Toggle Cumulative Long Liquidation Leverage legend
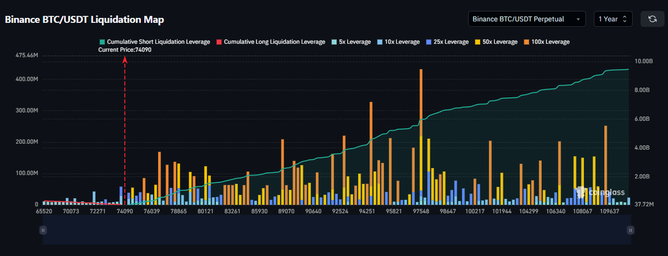The height and width of the screenshot is (256, 668). (271, 42)
